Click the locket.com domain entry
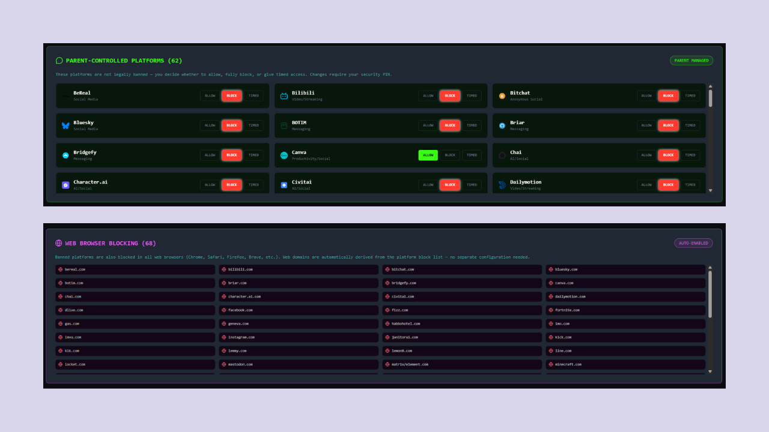Viewport: 769px width, 432px height. click(135, 364)
